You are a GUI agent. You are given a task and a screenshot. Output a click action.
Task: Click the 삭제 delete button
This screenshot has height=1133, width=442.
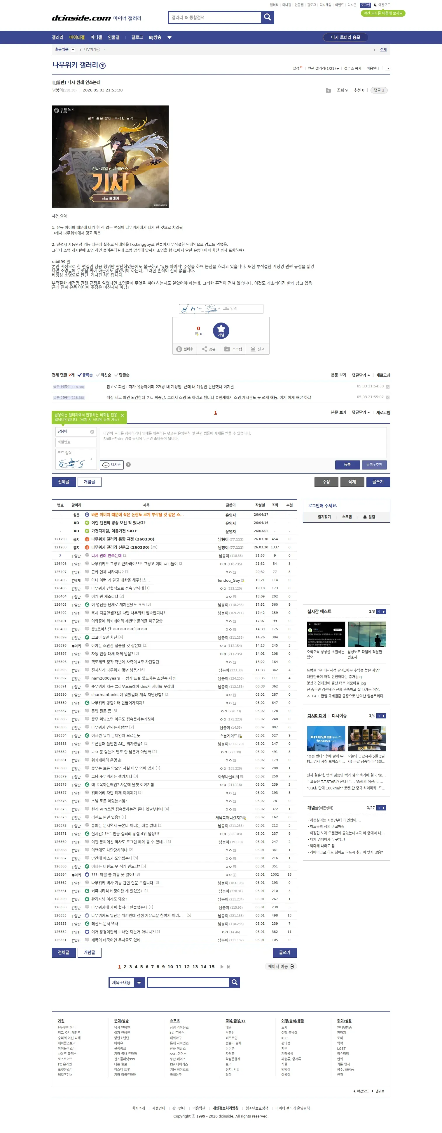pos(352,481)
